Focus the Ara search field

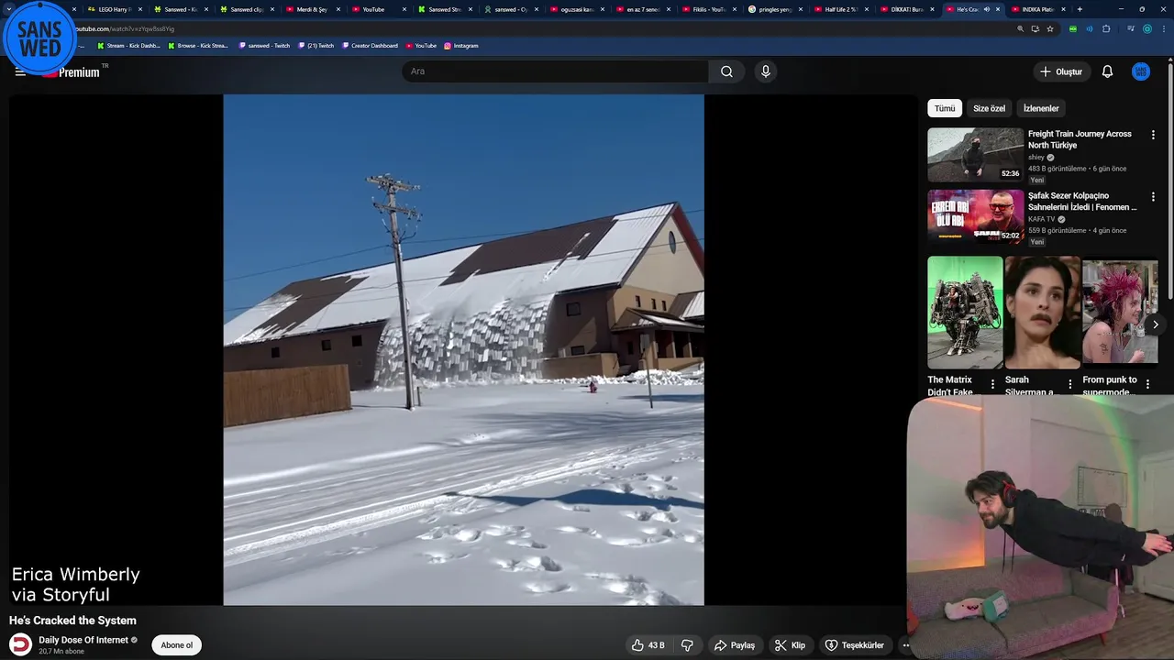555,71
